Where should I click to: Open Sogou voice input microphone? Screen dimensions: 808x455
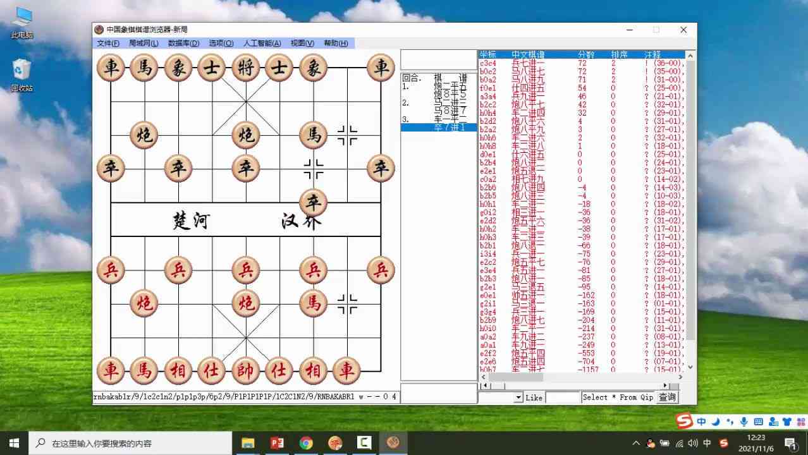point(744,422)
